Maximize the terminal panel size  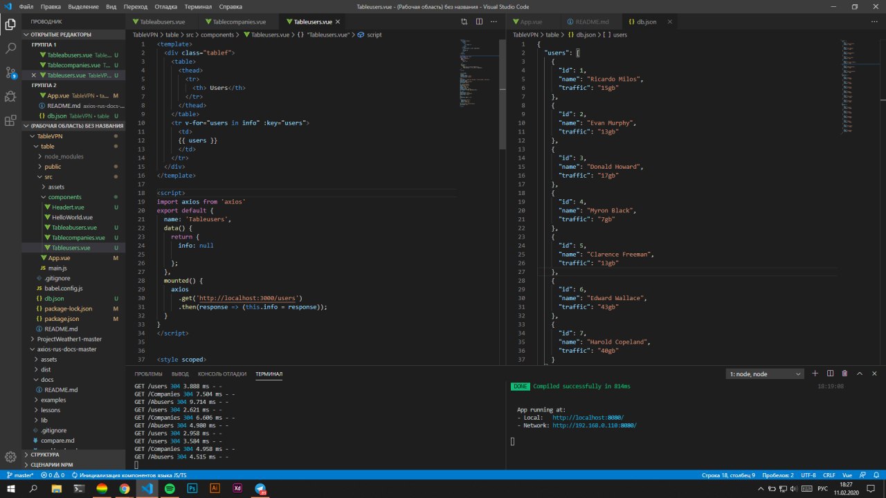coord(860,373)
